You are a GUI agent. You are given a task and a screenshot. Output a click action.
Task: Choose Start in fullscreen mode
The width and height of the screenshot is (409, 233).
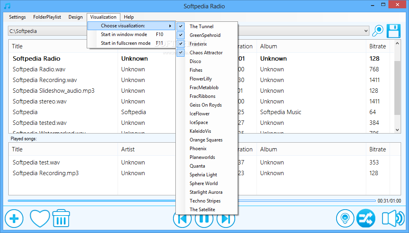(131, 43)
